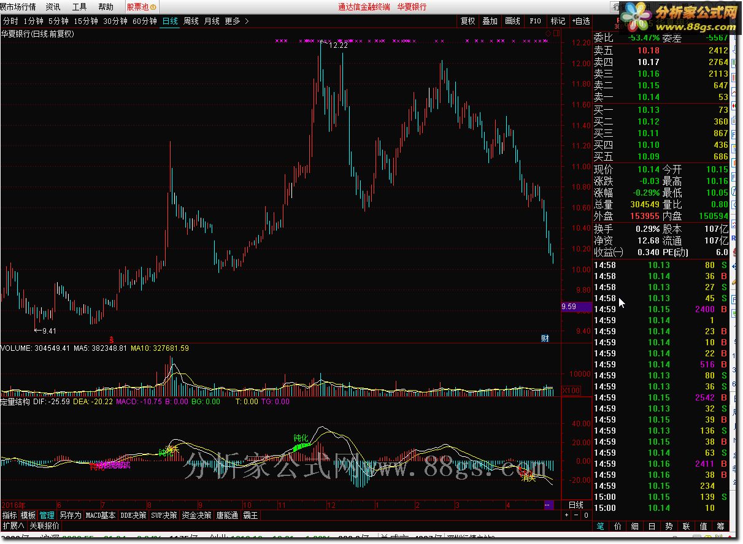Viewport: 743px width, 544px height.
Task: Open the 帮助 menu
Action: pos(106,7)
